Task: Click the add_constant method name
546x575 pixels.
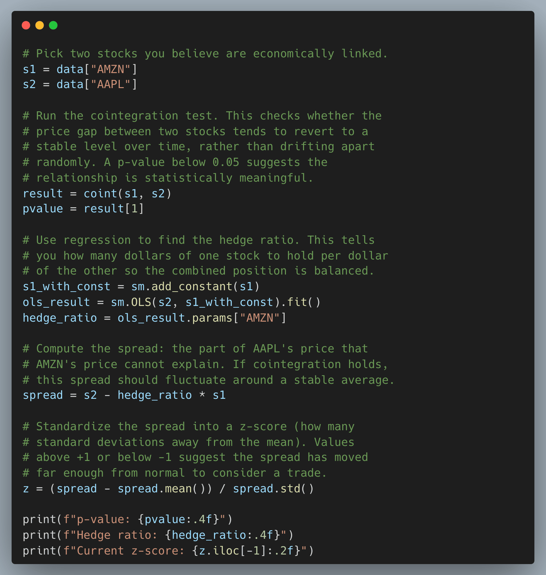Action: 192,286
